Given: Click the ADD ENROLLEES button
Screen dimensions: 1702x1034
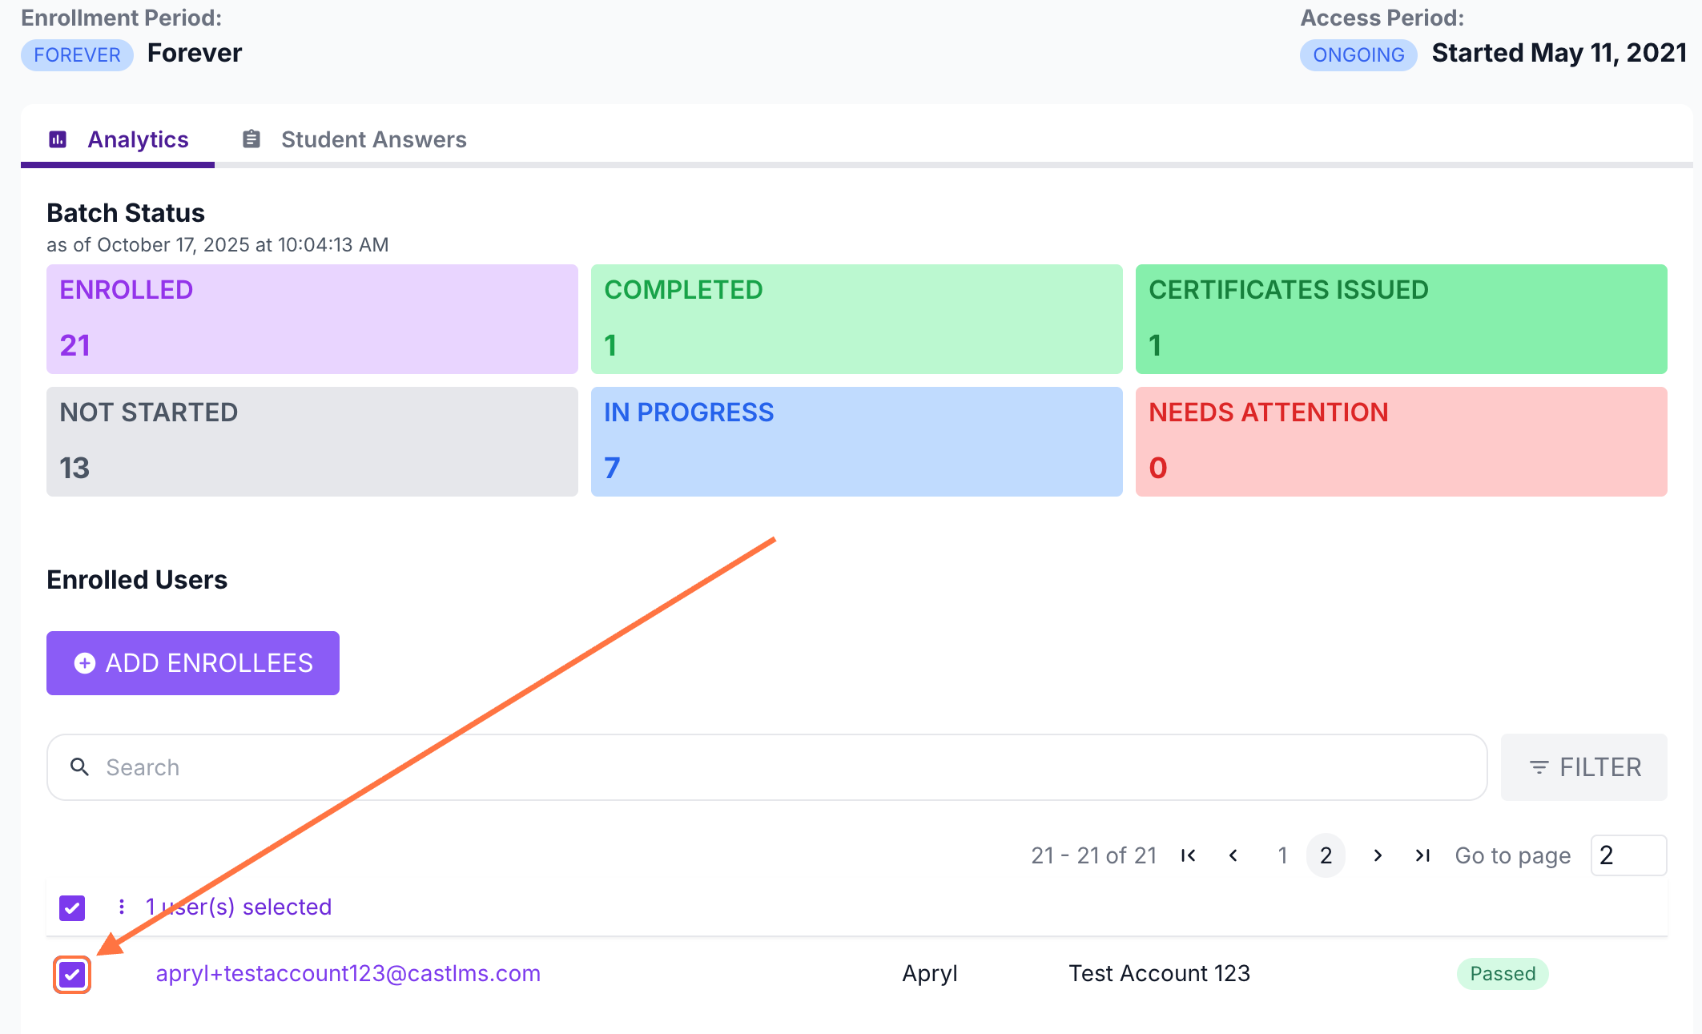Looking at the screenshot, I should pyautogui.click(x=193, y=663).
